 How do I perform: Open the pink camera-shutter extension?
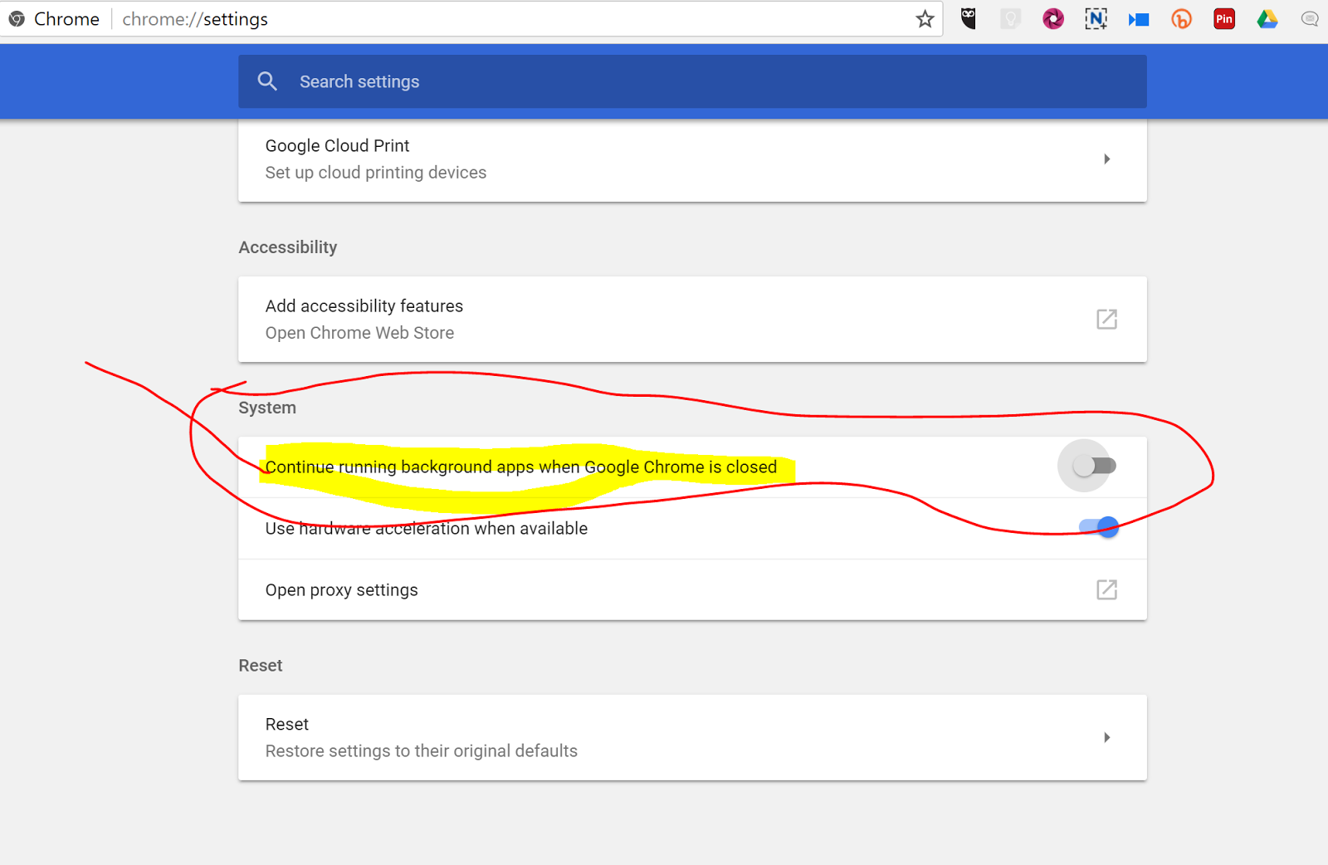click(x=1053, y=18)
